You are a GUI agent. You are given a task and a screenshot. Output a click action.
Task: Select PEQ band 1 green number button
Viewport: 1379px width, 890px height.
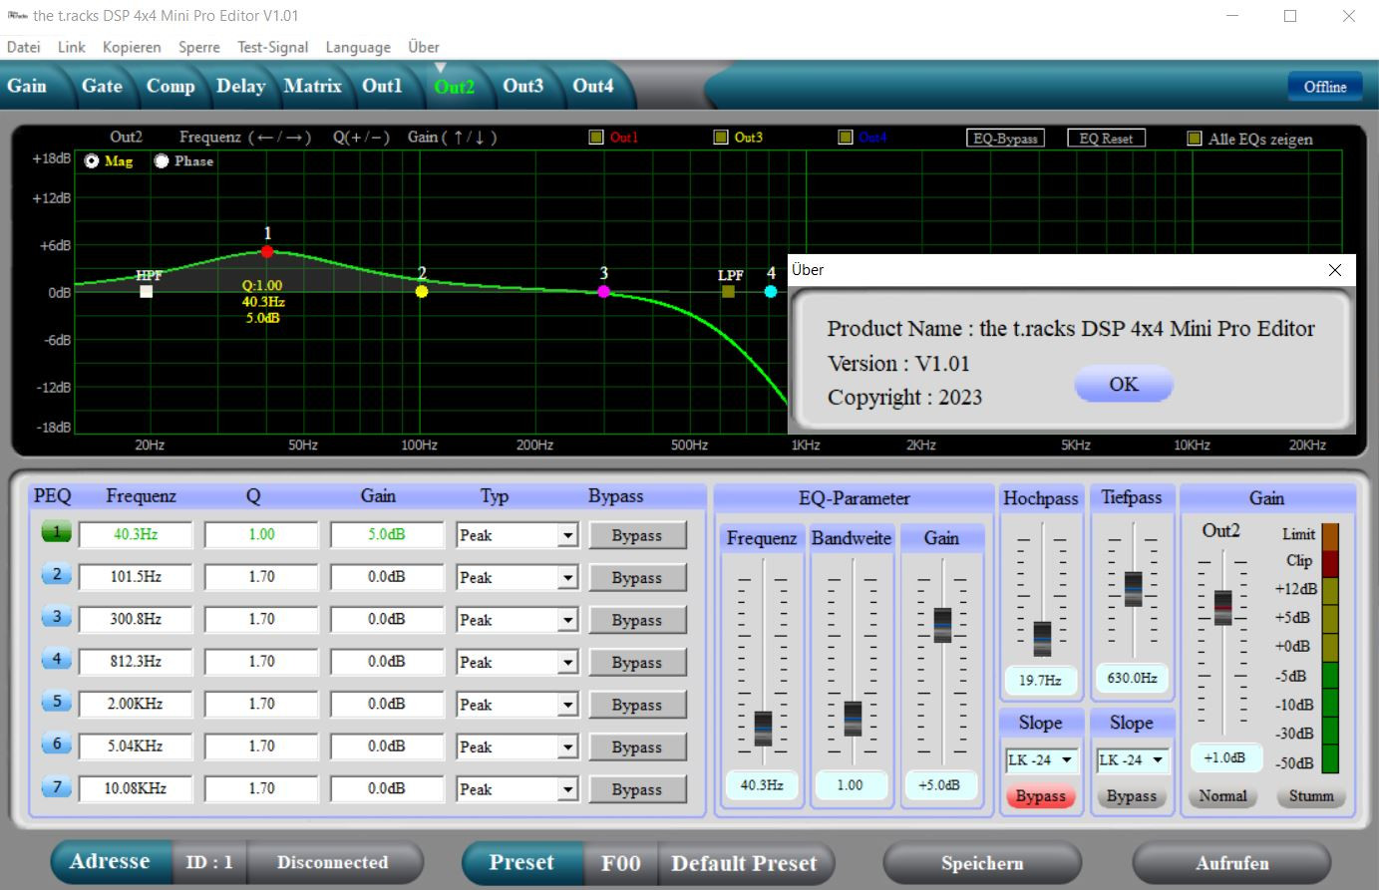[57, 533]
